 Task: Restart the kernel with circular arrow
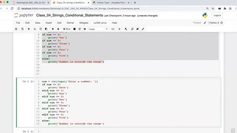(x=80, y=29)
